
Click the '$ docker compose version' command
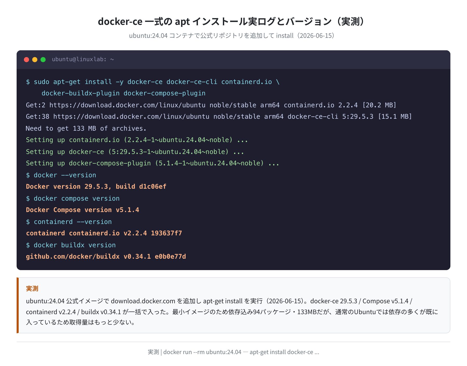tap(73, 199)
